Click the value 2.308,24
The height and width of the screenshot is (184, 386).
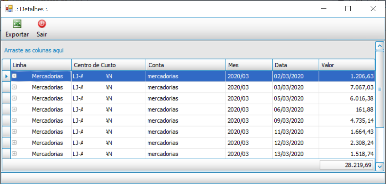pyautogui.click(x=362, y=143)
